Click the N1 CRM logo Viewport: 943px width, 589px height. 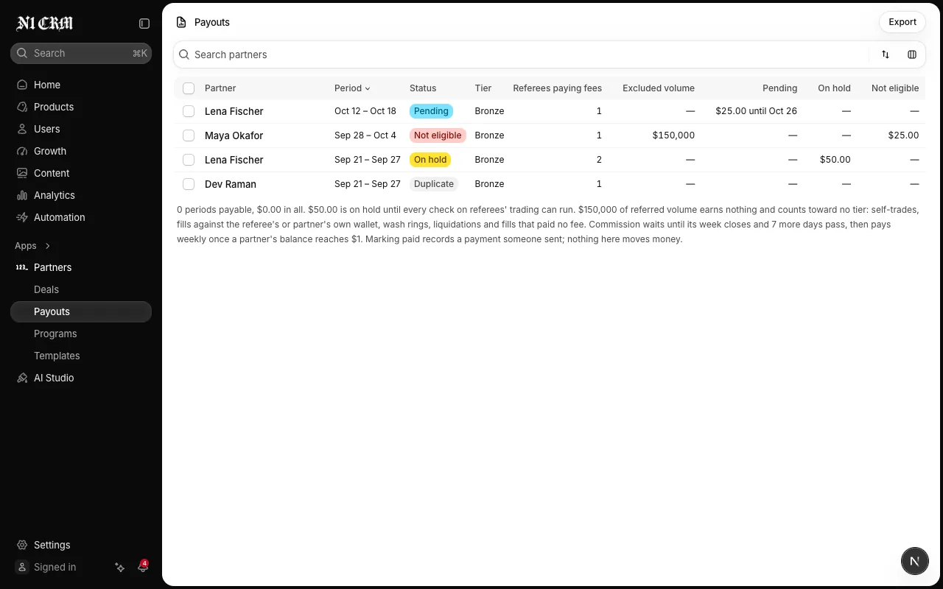click(x=45, y=24)
